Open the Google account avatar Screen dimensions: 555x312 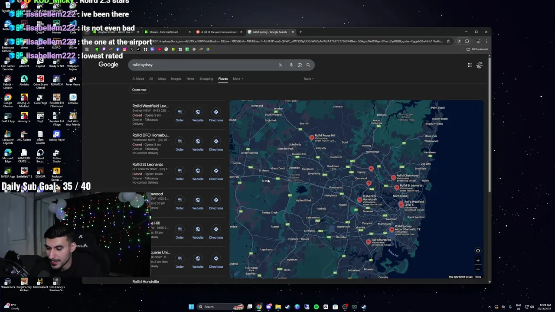tap(479, 65)
